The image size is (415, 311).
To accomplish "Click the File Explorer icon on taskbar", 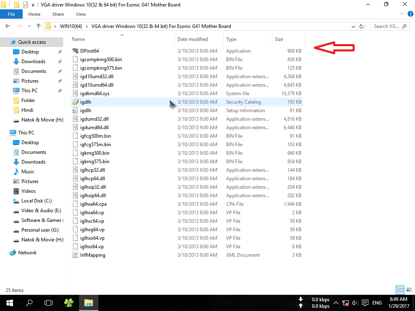I will pyautogui.click(x=88, y=302).
